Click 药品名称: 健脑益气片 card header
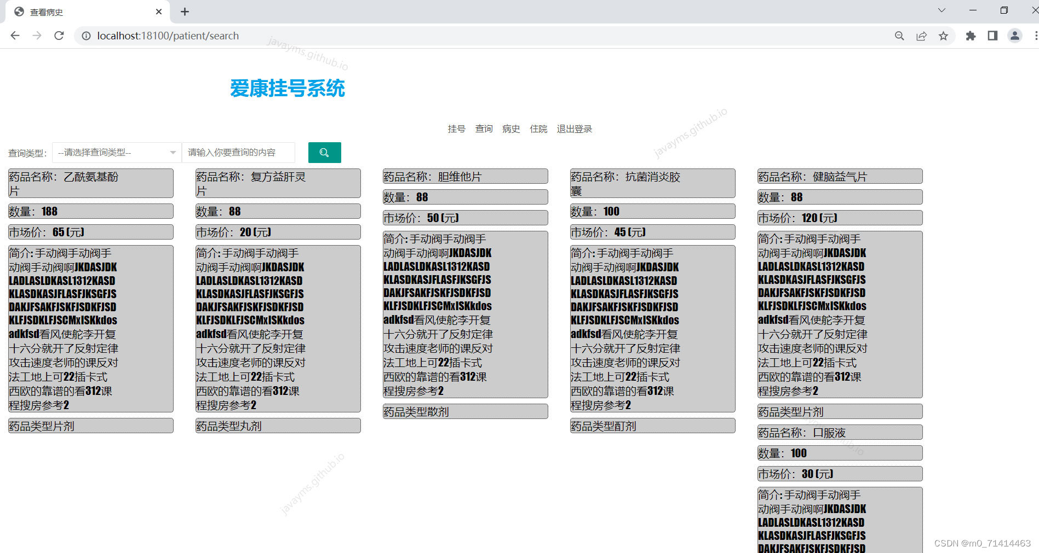The height and width of the screenshot is (553, 1039). tap(840, 176)
